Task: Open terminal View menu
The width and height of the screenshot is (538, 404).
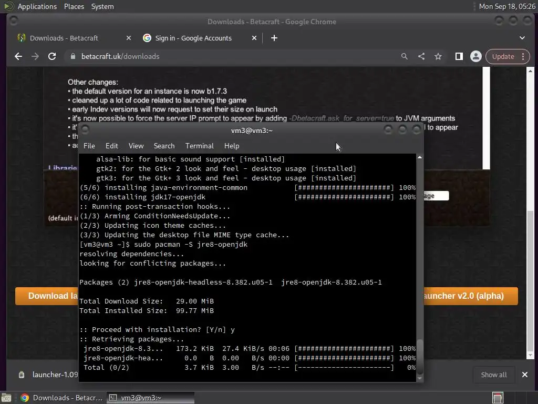Action: coord(136,146)
